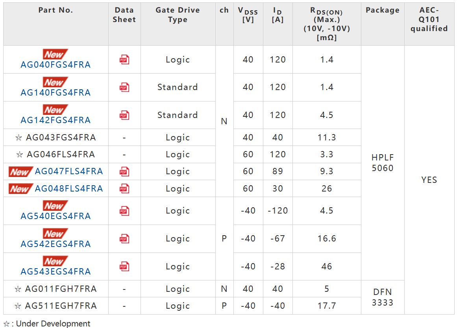Open the PDF datasheet for AG540EGS4FRA

[x=124, y=211]
